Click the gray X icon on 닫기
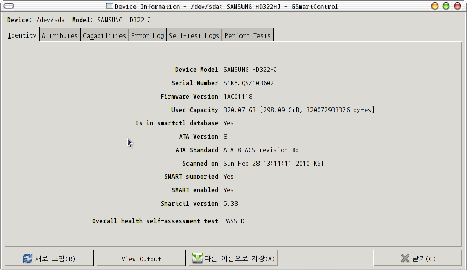The height and width of the screenshot is (270, 467). (x=405, y=258)
